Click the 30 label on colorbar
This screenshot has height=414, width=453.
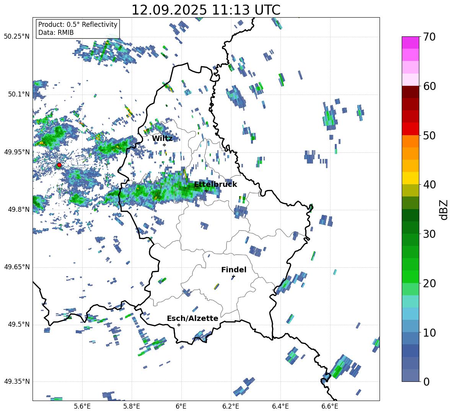(x=429, y=234)
